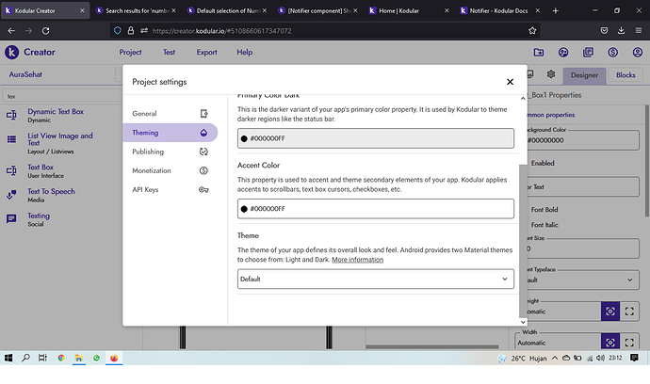
Task: Close the Project settings dialog
Action: click(510, 82)
